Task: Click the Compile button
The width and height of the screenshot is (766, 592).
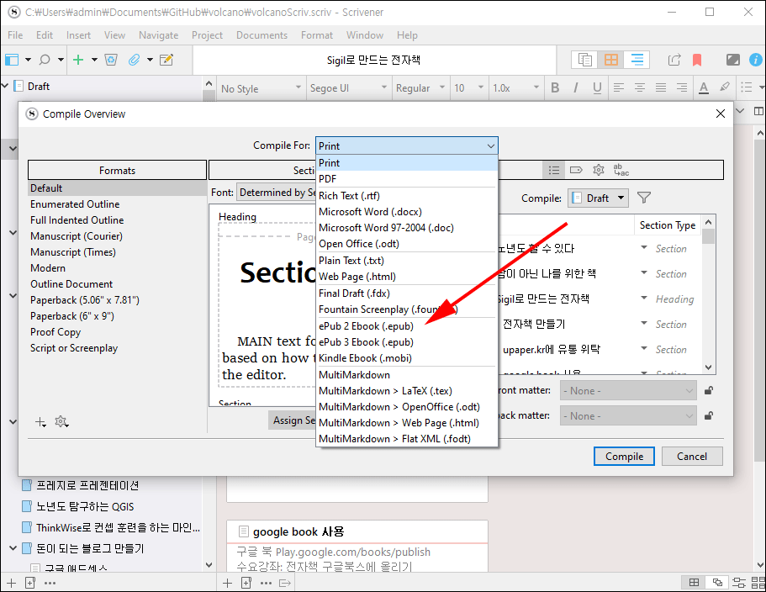Action: 624,457
